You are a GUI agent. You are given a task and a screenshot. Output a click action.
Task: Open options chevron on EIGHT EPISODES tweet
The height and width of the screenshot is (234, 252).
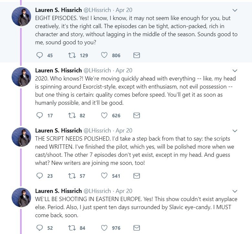(235, 10)
